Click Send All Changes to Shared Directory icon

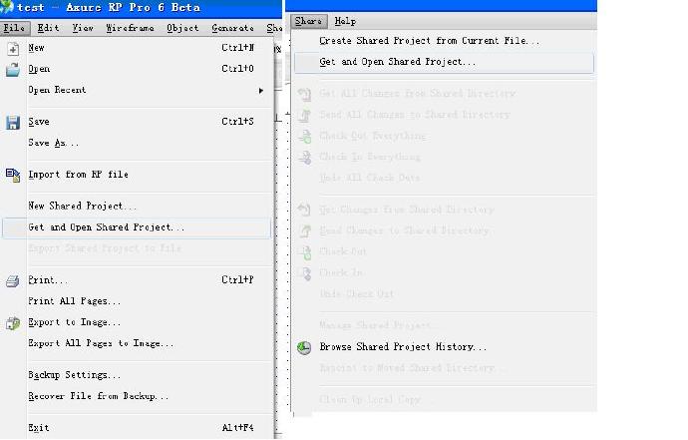(304, 115)
